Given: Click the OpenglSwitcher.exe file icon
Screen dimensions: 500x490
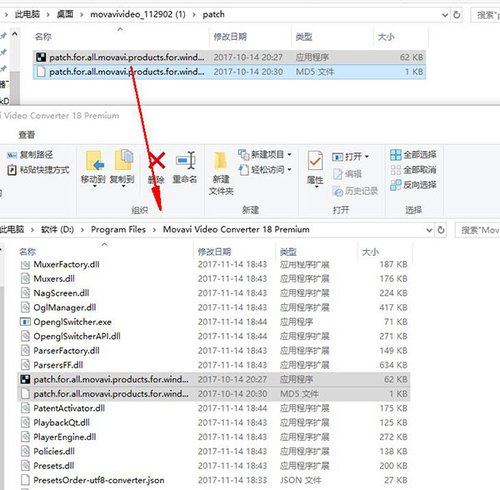Looking at the screenshot, I should pyautogui.click(x=25, y=322).
